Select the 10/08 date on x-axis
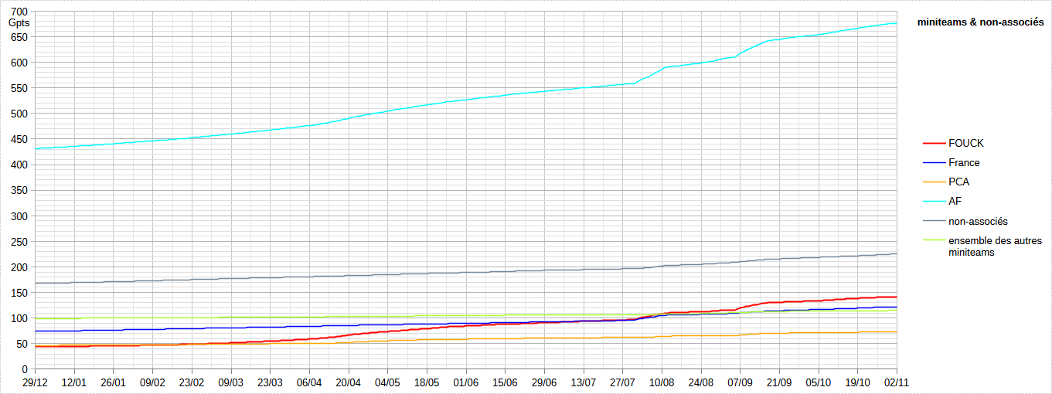This screenshot has width=1052, height=394. (662, 382)
